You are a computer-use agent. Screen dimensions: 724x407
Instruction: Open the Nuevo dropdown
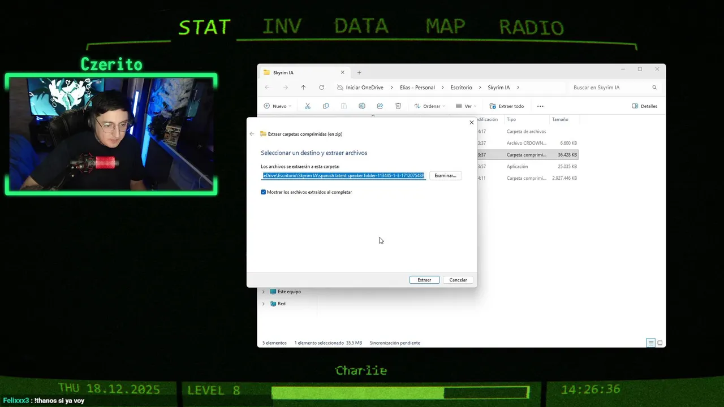coord(277,106)
